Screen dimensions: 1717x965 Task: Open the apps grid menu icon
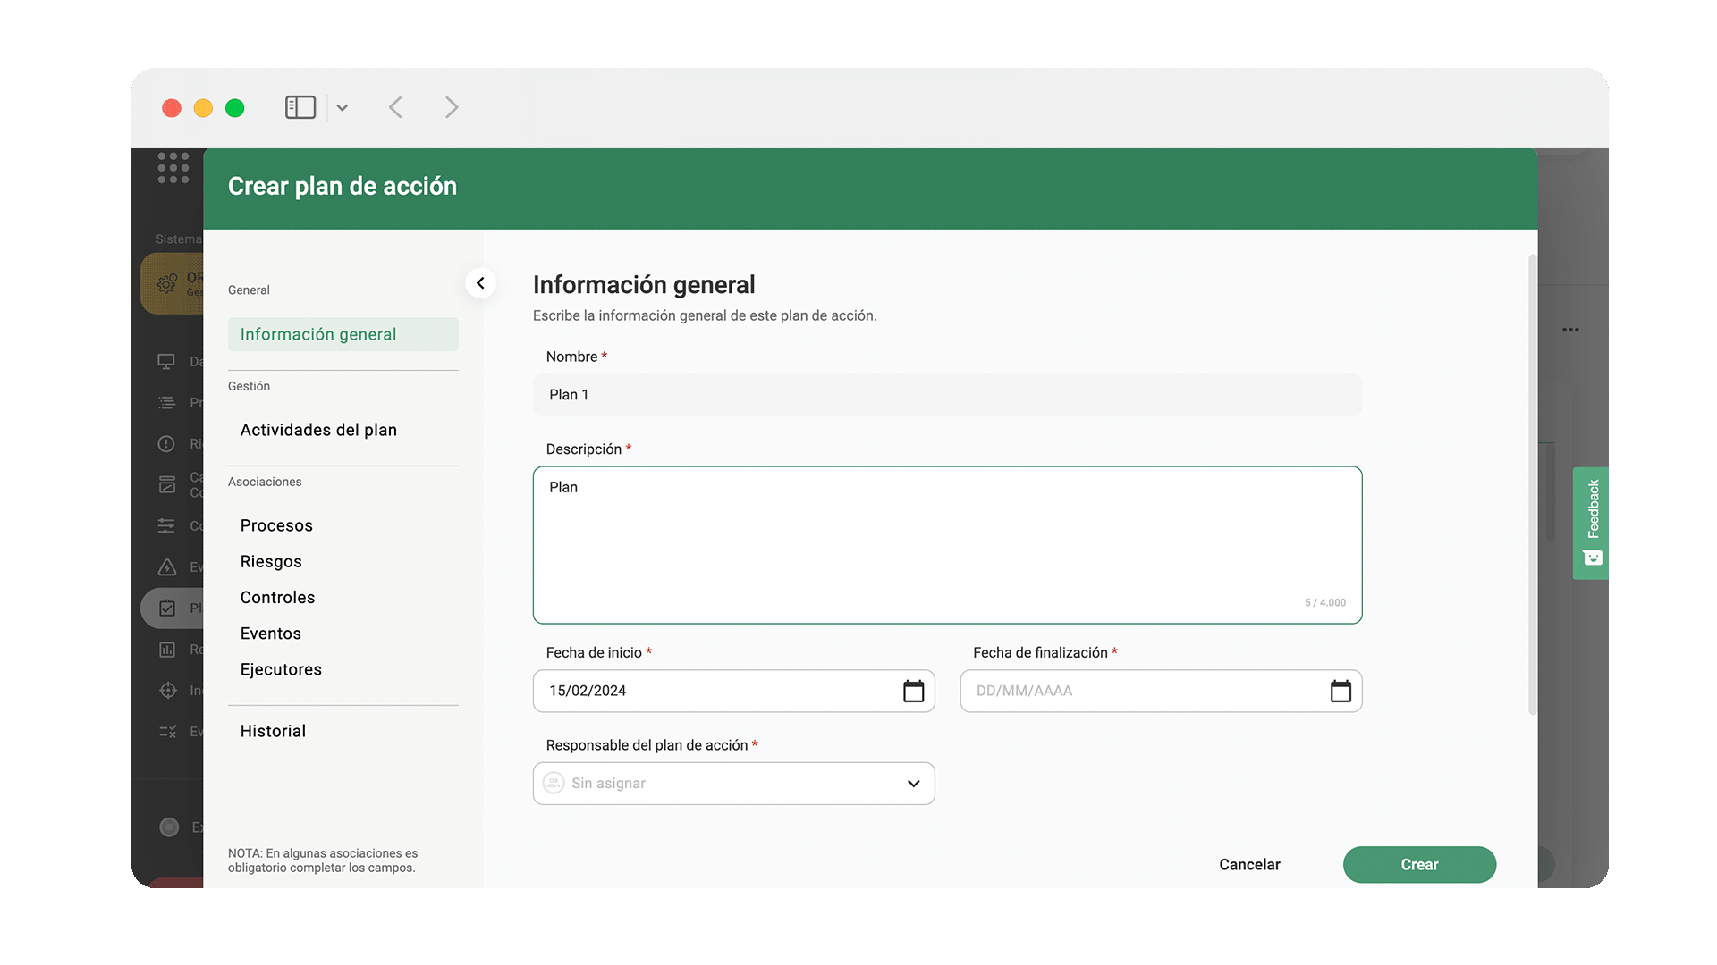[173, 167]
